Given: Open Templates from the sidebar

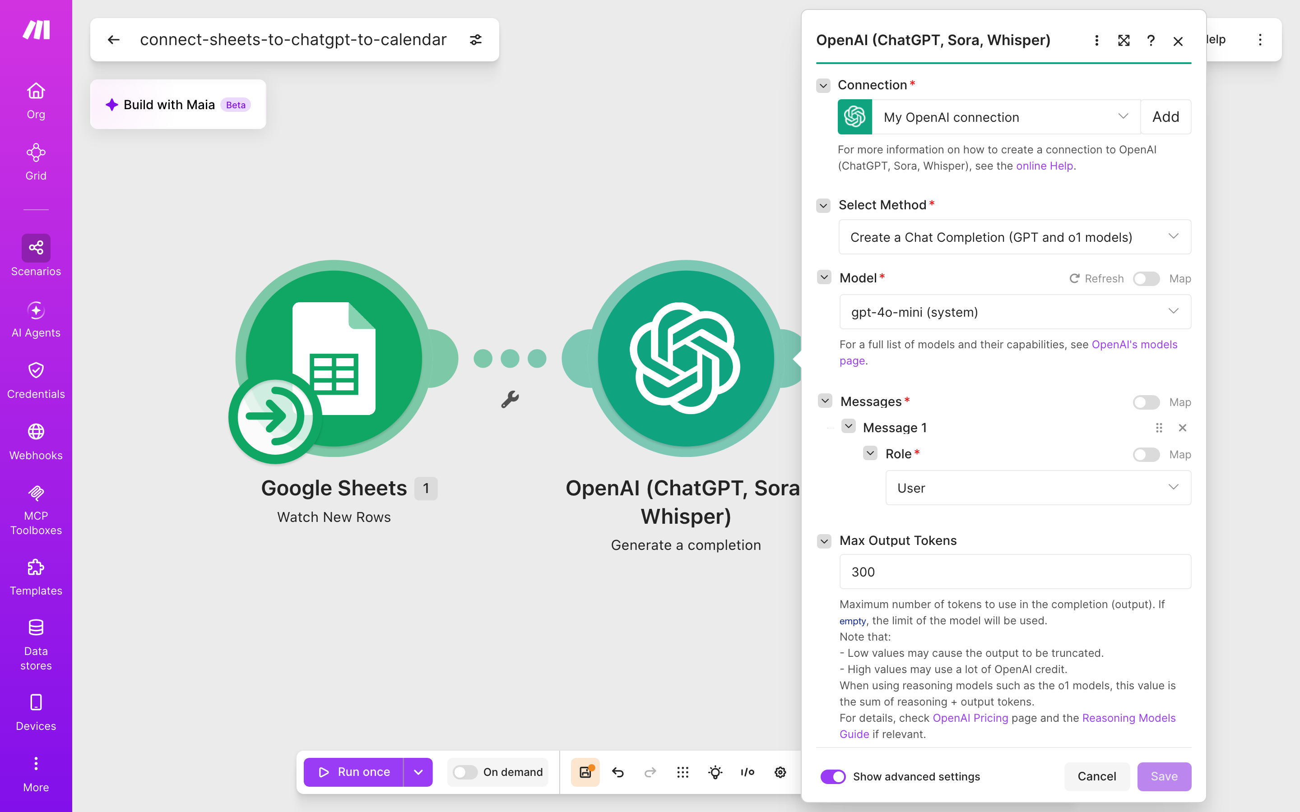Looking at the screenshot, I should pos(36,577).
